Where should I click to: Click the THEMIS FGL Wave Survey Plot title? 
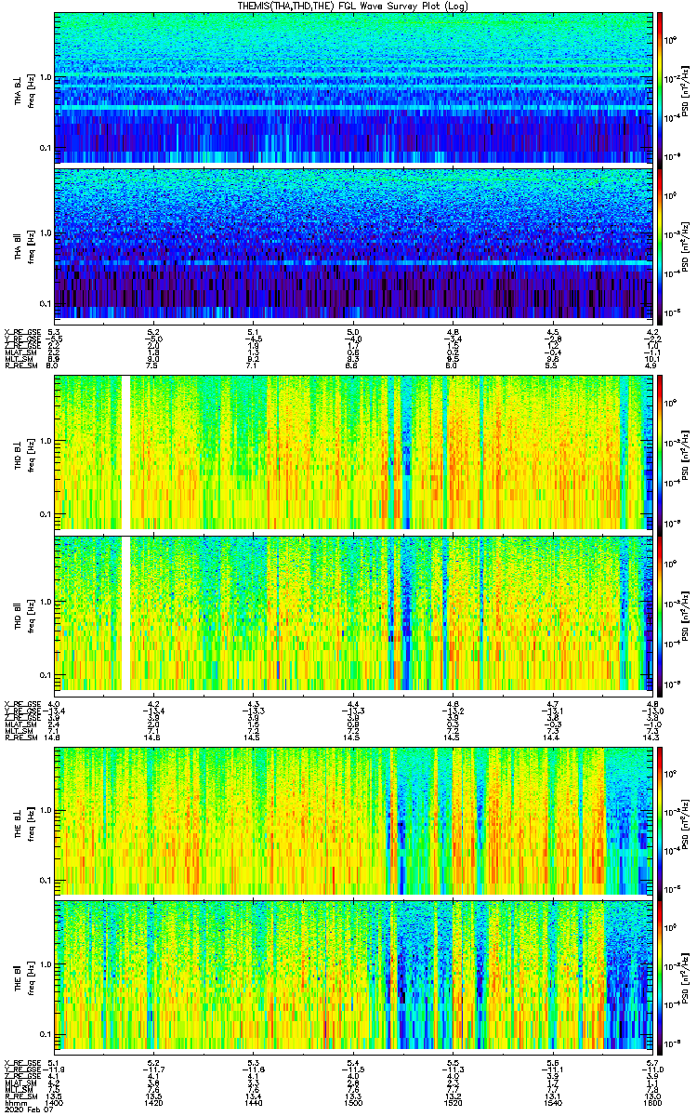coord(354,6)
